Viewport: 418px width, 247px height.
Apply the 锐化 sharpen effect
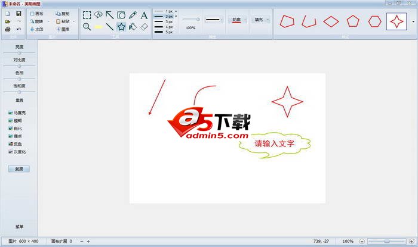pos(15,129)
